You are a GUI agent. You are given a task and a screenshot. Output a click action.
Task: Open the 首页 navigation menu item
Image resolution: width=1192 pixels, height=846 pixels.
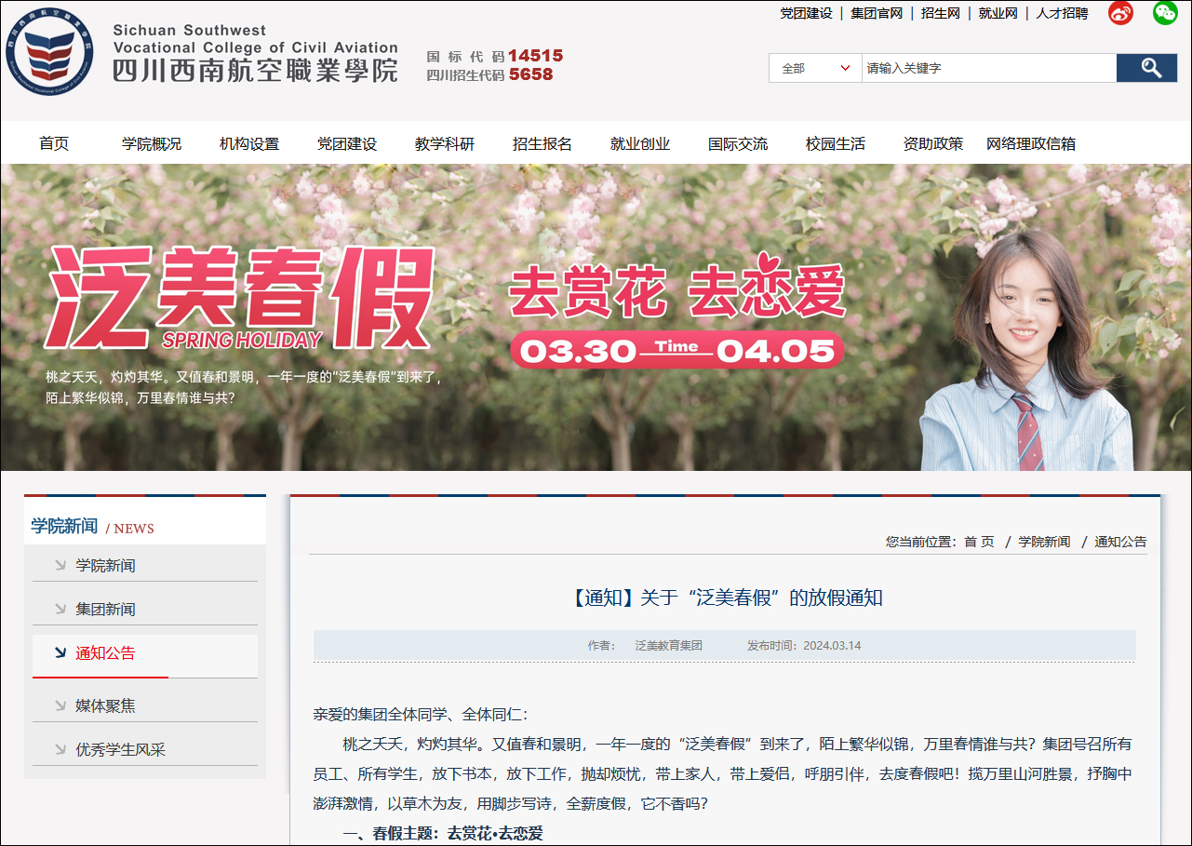tap(54, 143)
